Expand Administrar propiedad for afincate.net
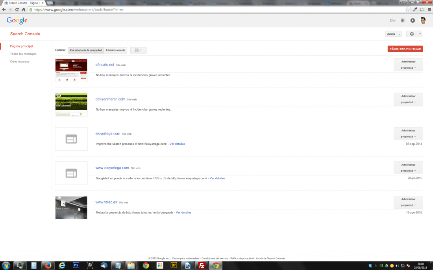Image resolution: width=433 pixels, height=270 pixels. click(x=408, y=65)
